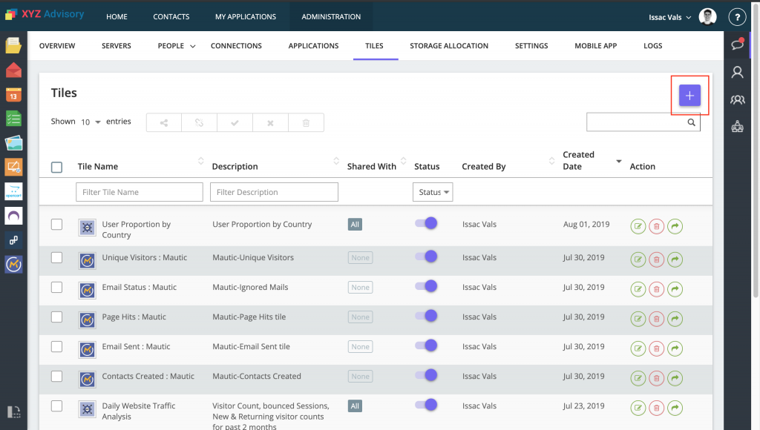The width and height of the screenshot is (760, 430).
Task: Edit the Daily Website Traffic Analysis tile
Action: pyautogui.click(x=638, y=408)
